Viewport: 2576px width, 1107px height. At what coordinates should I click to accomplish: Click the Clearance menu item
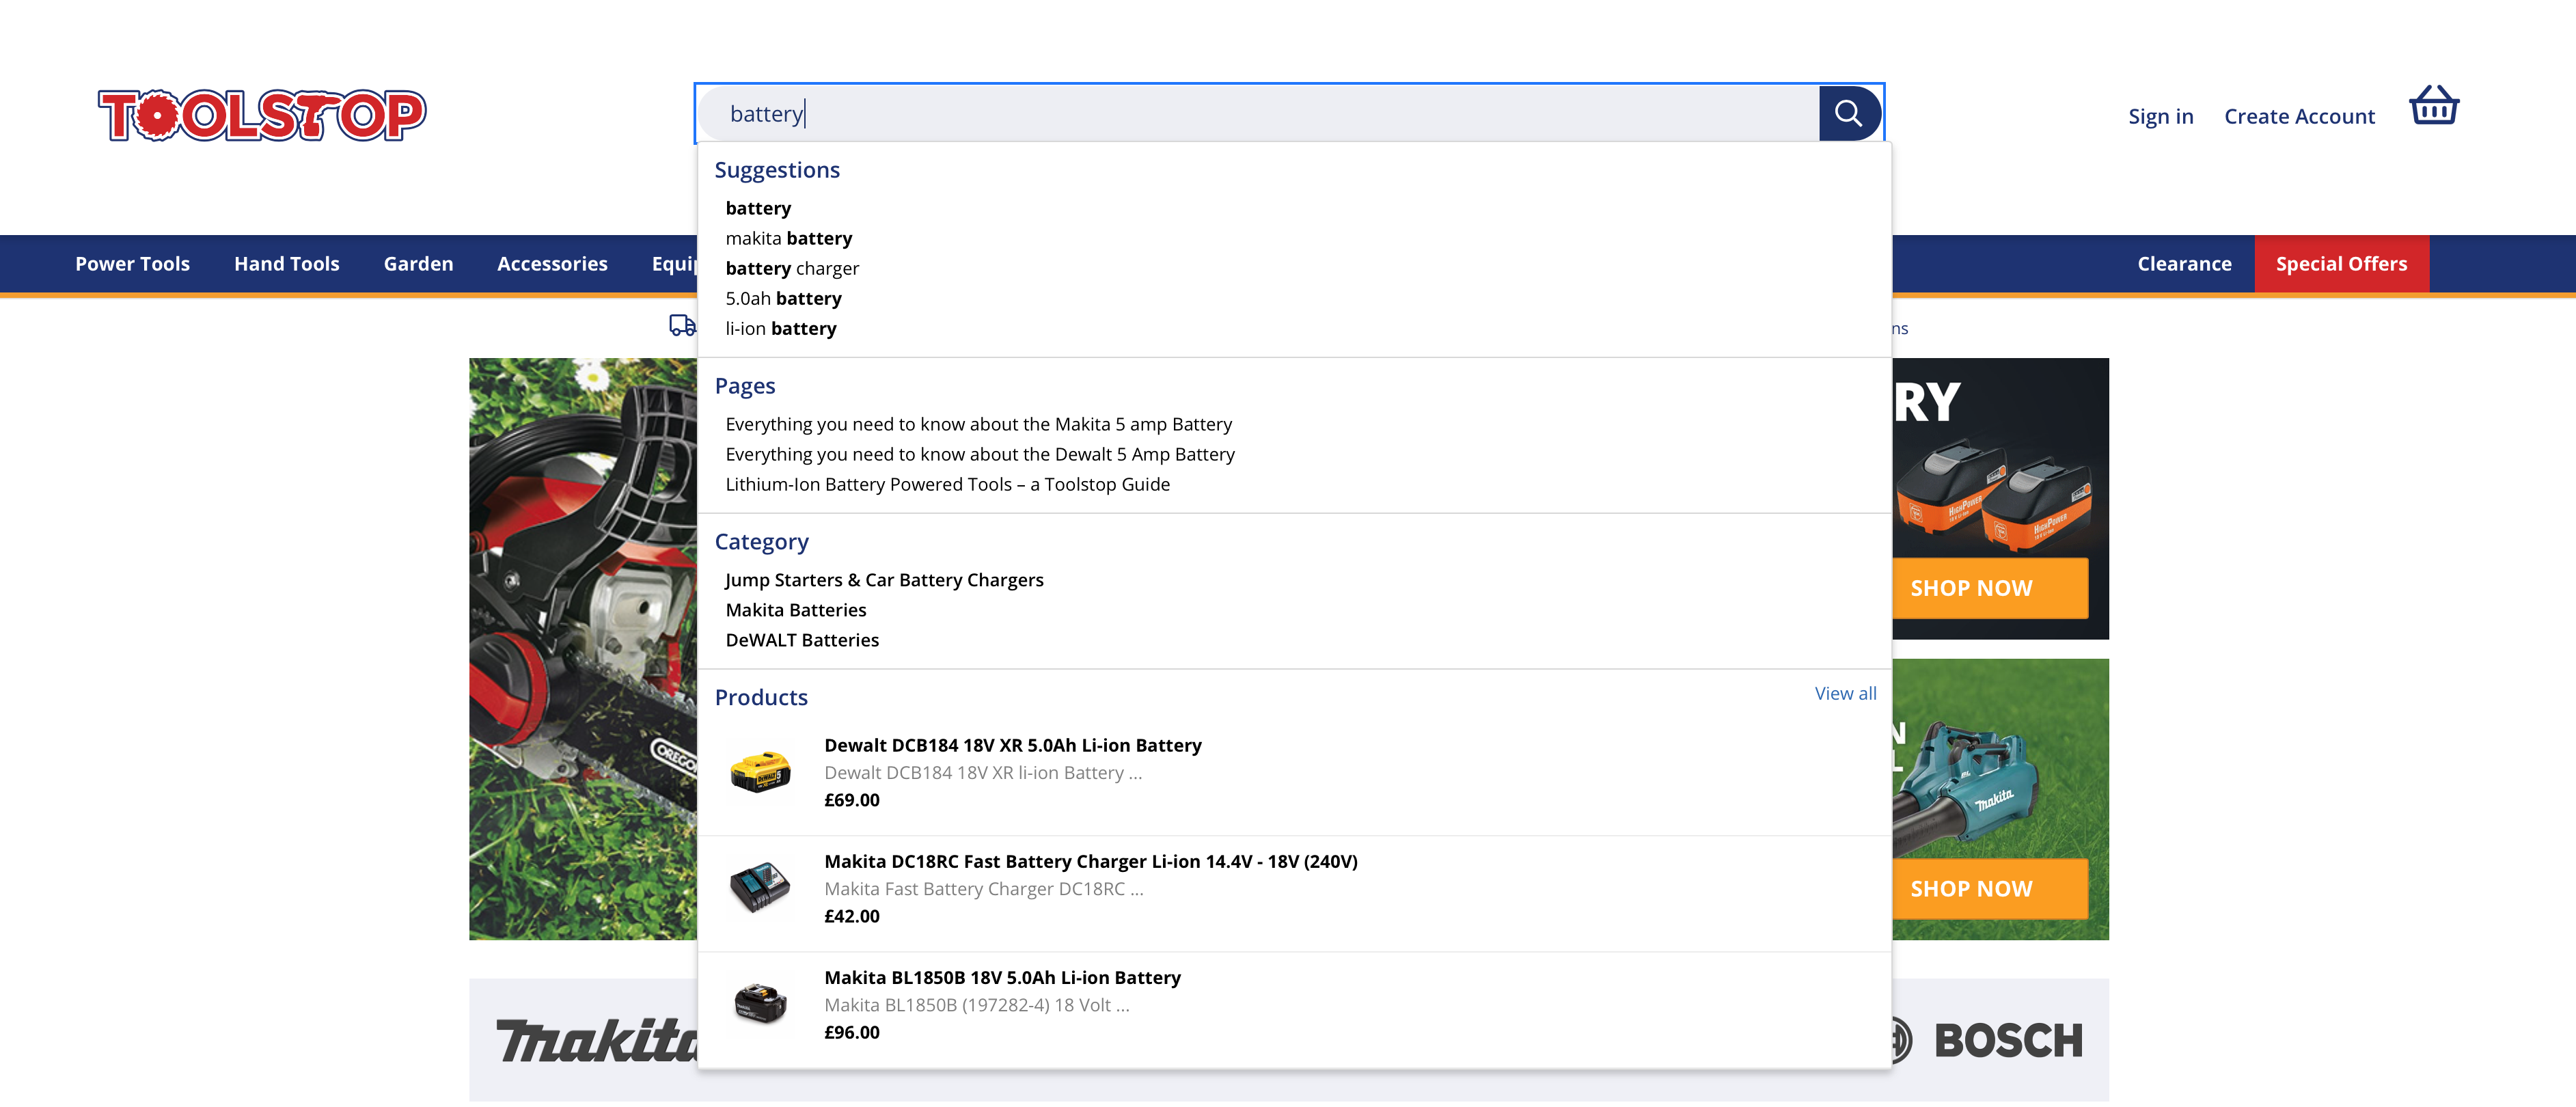click(x=2184, y=264)
